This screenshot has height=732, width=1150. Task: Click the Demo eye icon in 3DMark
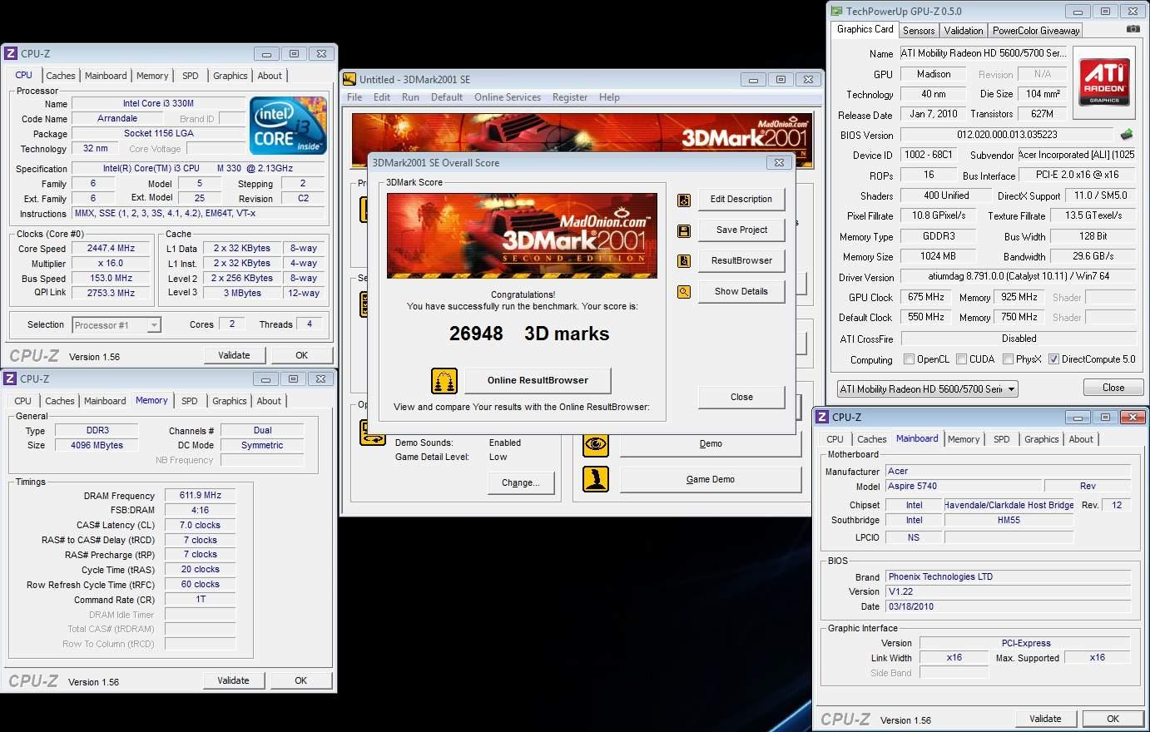pos(596,444)
